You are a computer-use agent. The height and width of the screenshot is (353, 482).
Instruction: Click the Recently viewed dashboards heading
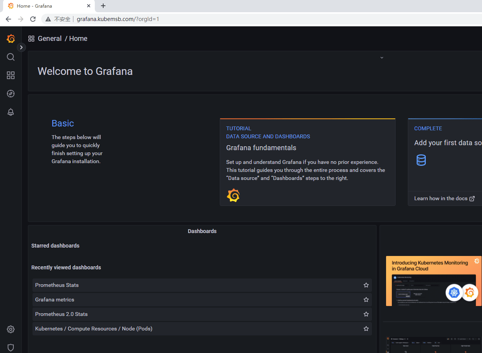[x=66, y=267]
